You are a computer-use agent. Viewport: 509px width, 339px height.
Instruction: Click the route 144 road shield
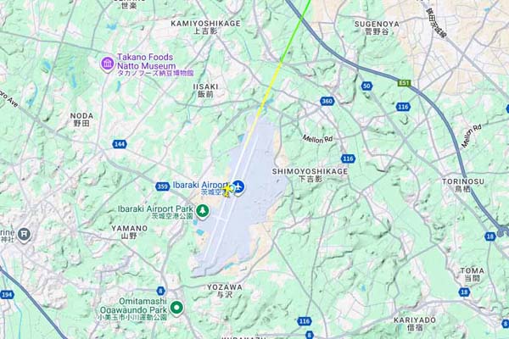click(x=120, y=144)
